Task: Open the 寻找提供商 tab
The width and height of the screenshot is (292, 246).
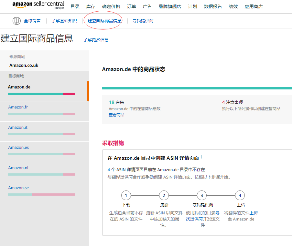Action: [x=143, y=21]
